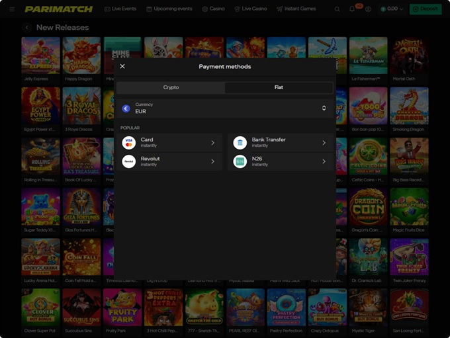Switch to the Crypto tab
This screenshot has height=338, width=450.
[x=171, y=87]
